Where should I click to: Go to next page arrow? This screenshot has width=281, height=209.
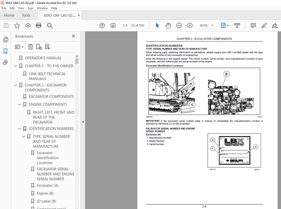(x=113, y=26)
